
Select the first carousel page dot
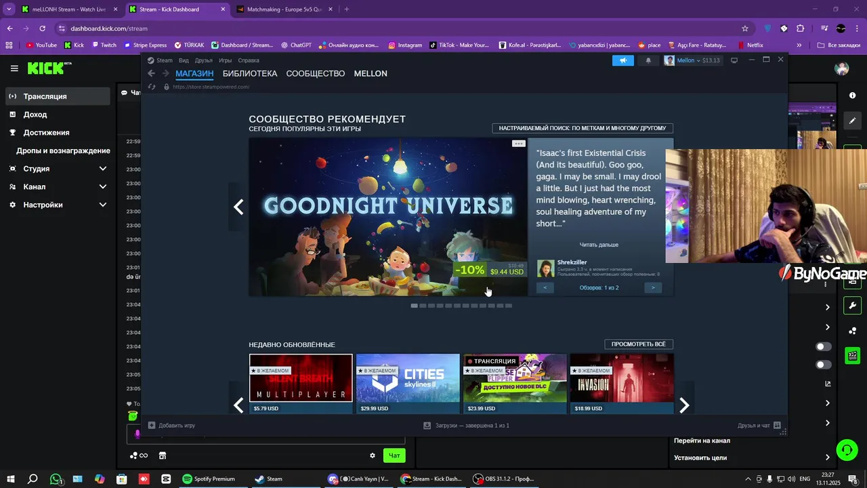tap(415, 306)
